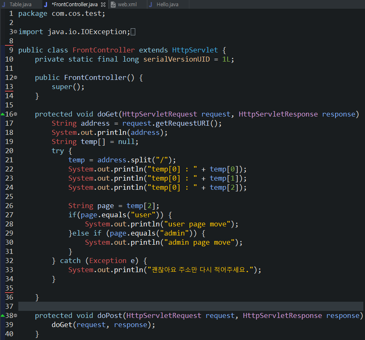Click the 'FrontController' class name in declaration

click(104, 50)
